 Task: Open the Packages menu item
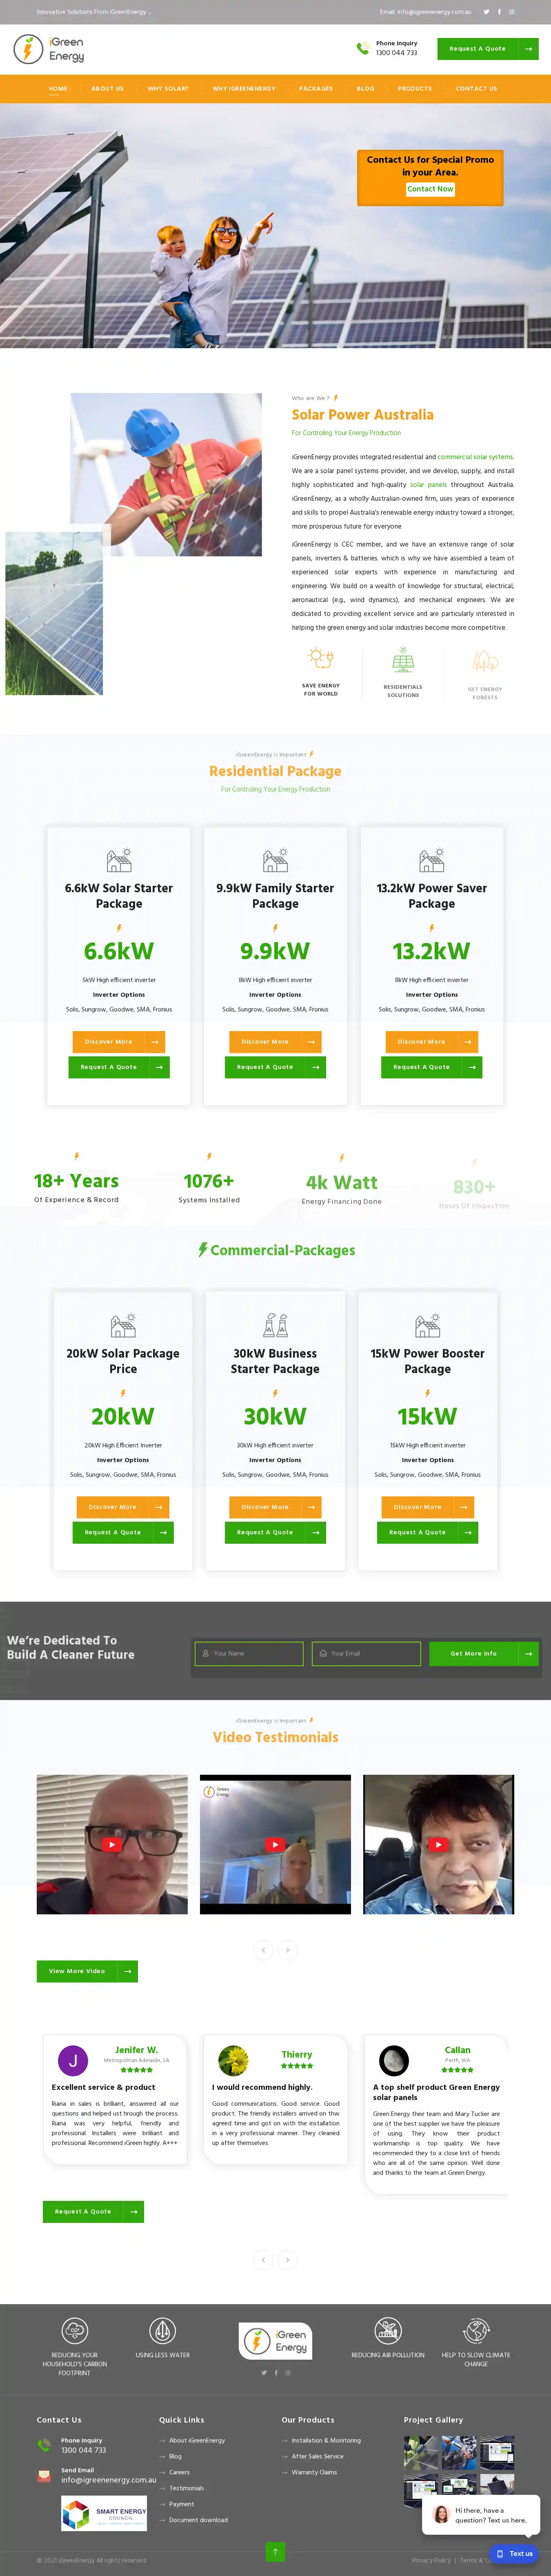[x=316, y=89]
